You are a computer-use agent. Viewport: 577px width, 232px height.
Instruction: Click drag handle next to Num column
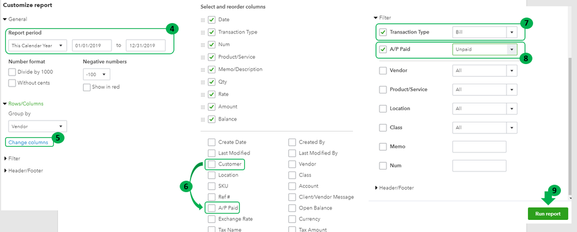click(203, 44)
